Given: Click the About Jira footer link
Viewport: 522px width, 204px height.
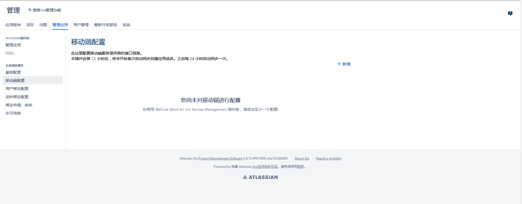Looking at the screenshot, I should pyautogui.click(x=302, y=158).
